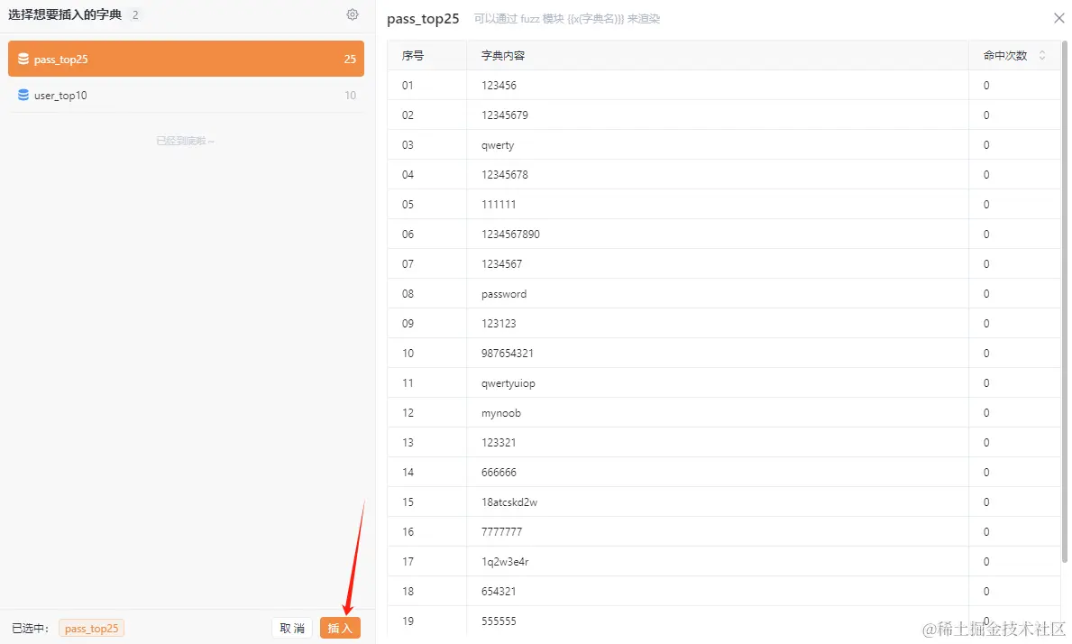Click the 插入 insert button
The width and height of the screenshot is (1072, 644).
click(340, 629)
